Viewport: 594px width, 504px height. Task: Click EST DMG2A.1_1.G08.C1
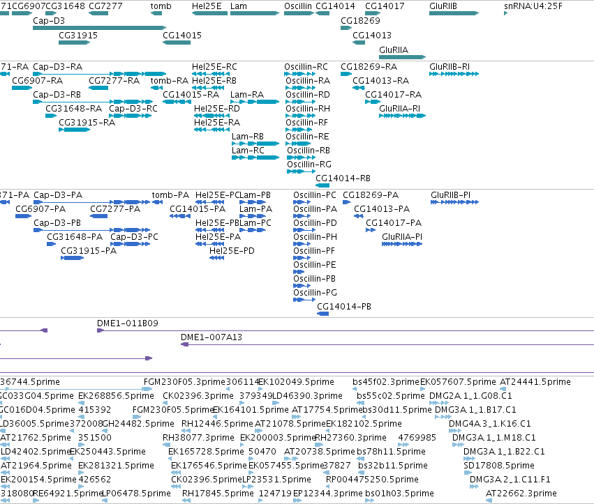[438, 403]
